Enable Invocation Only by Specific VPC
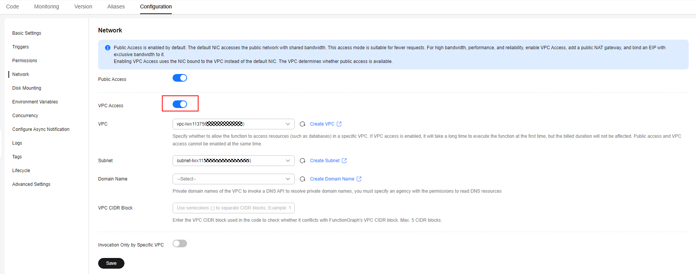 click(x=180, y=243)
